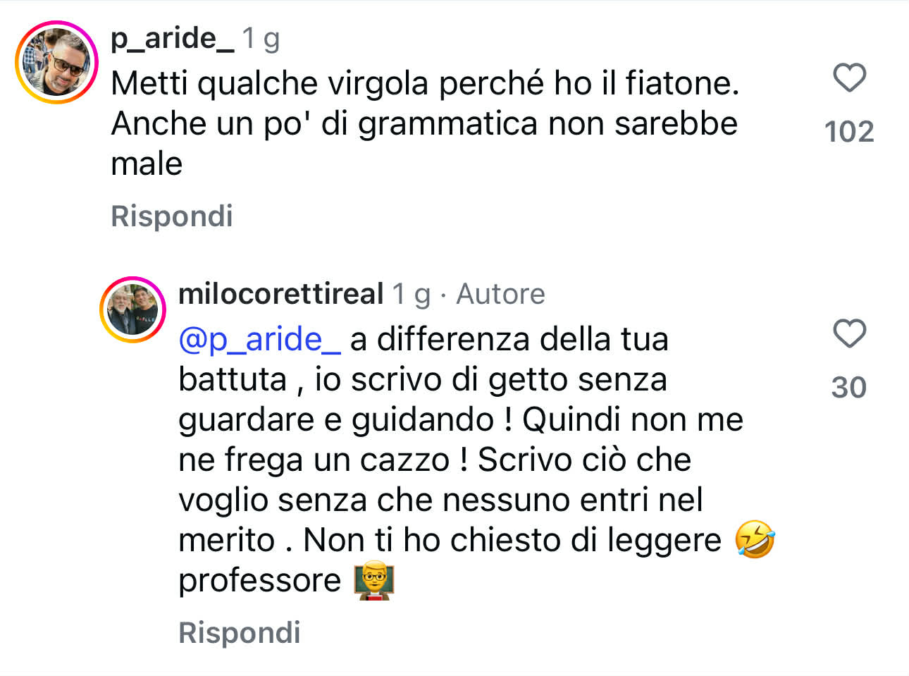Viewport: 909px width, 676px height.
Task: Click the Autore label
Action: 500,294
